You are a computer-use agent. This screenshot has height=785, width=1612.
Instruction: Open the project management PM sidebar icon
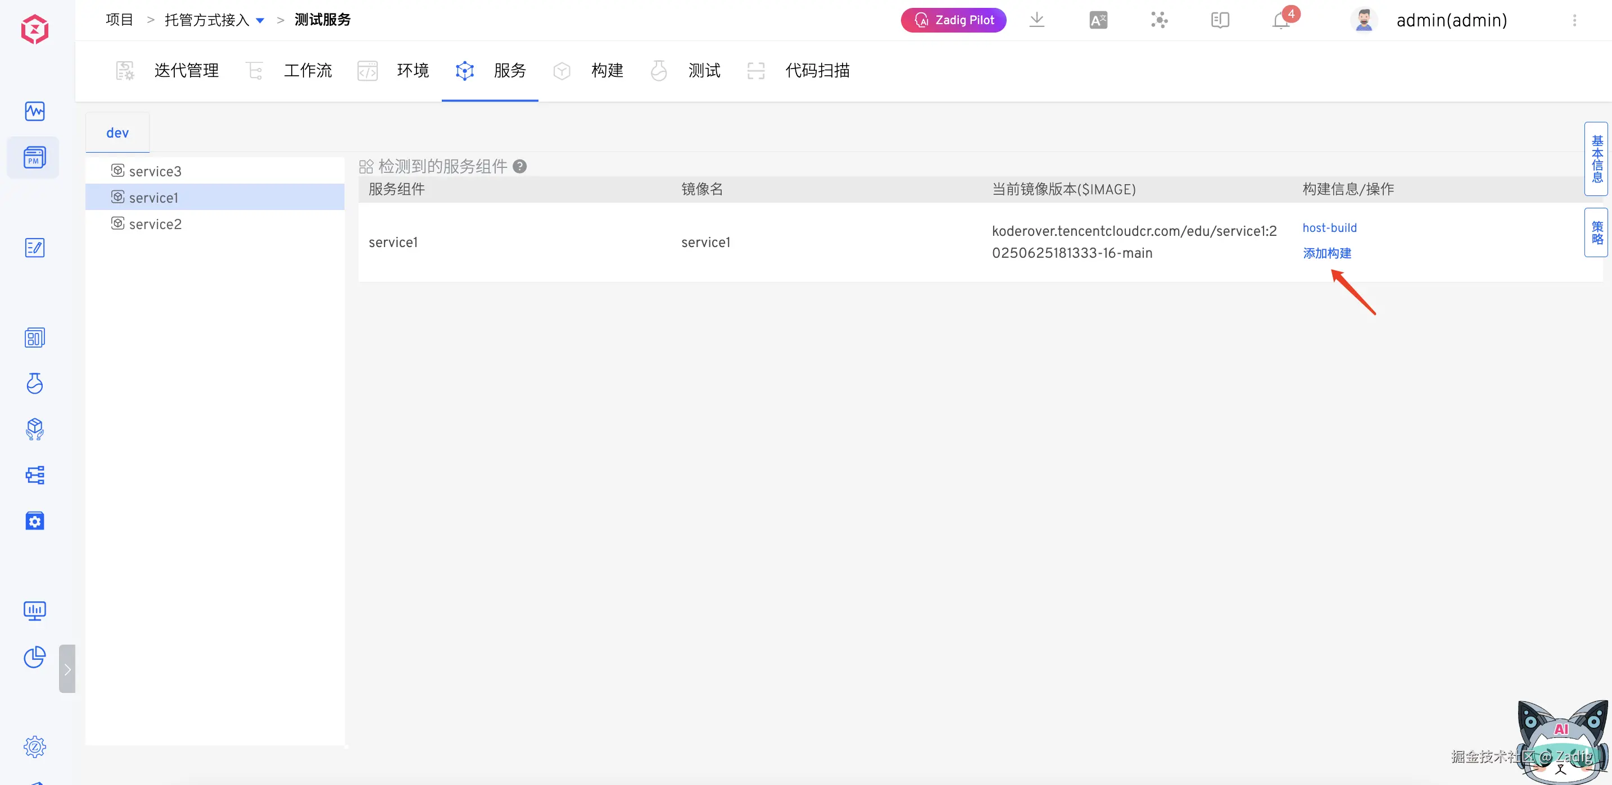[x=34, y=157]
